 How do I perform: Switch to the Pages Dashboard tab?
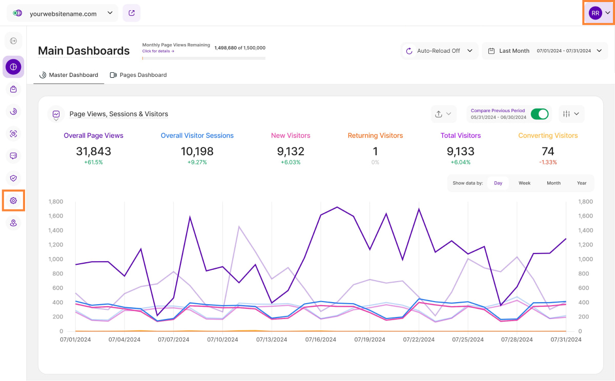138,75
